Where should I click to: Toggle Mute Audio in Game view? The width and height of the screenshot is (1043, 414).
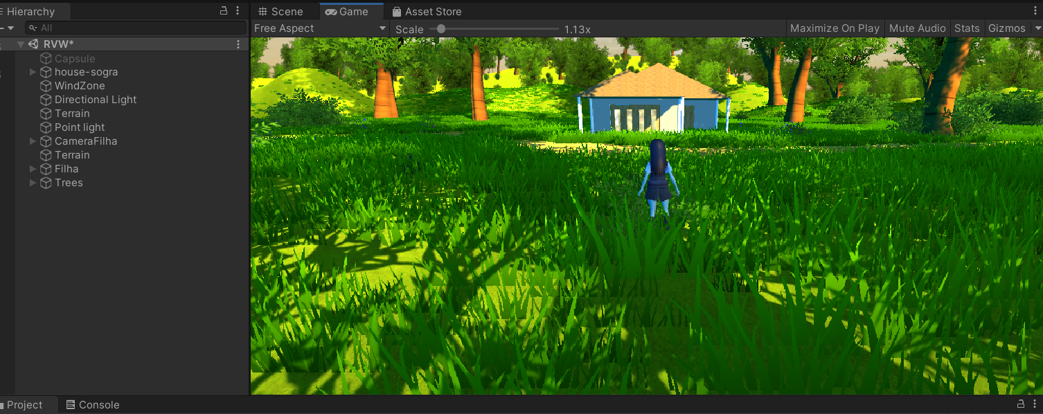917,28
